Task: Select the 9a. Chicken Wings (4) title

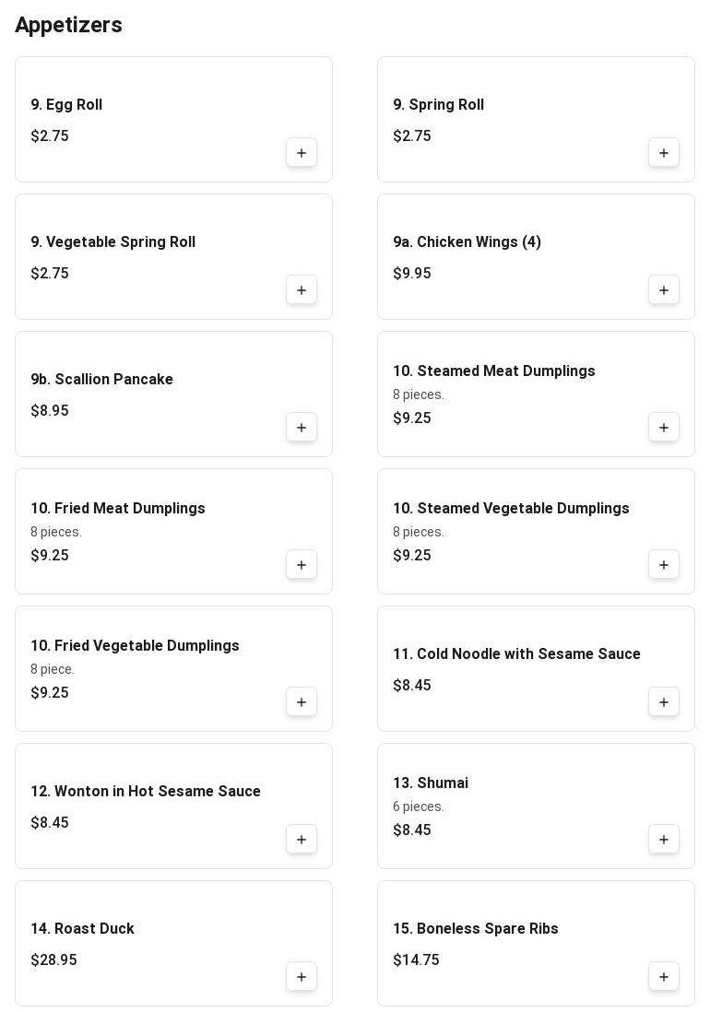Action: [x=467, y=242]
